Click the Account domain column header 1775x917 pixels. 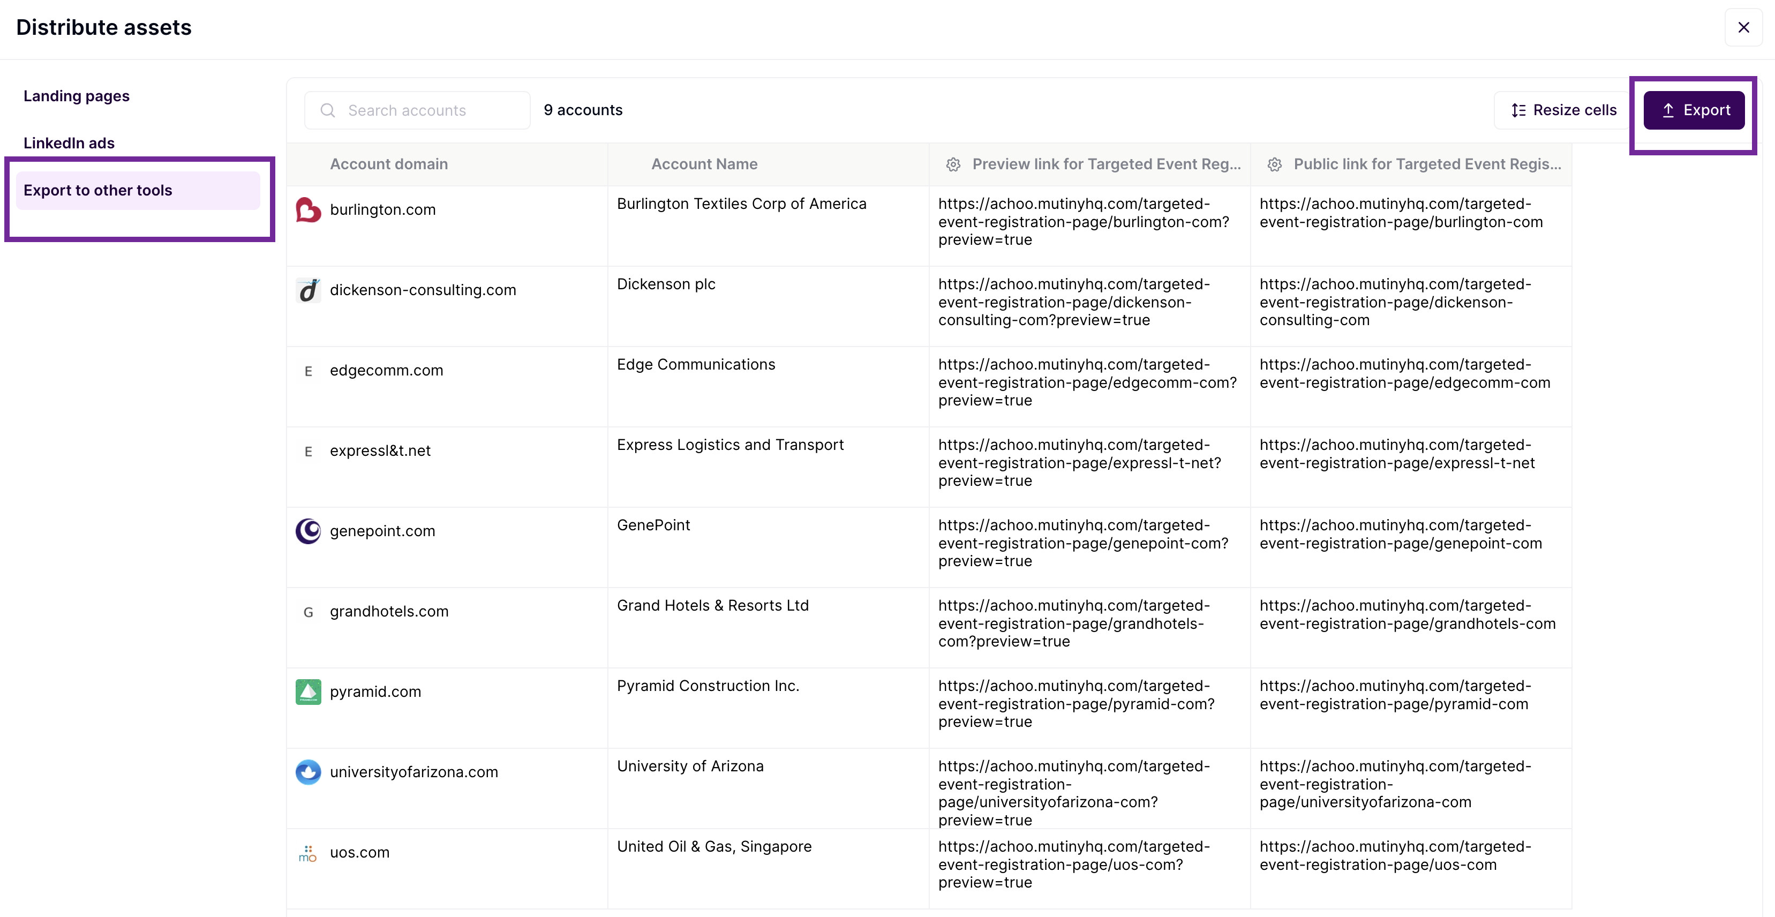click(389, 164)
